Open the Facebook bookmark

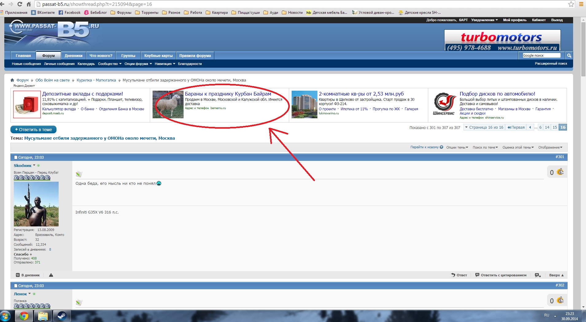pyautogui.click(x=70, y=13)
